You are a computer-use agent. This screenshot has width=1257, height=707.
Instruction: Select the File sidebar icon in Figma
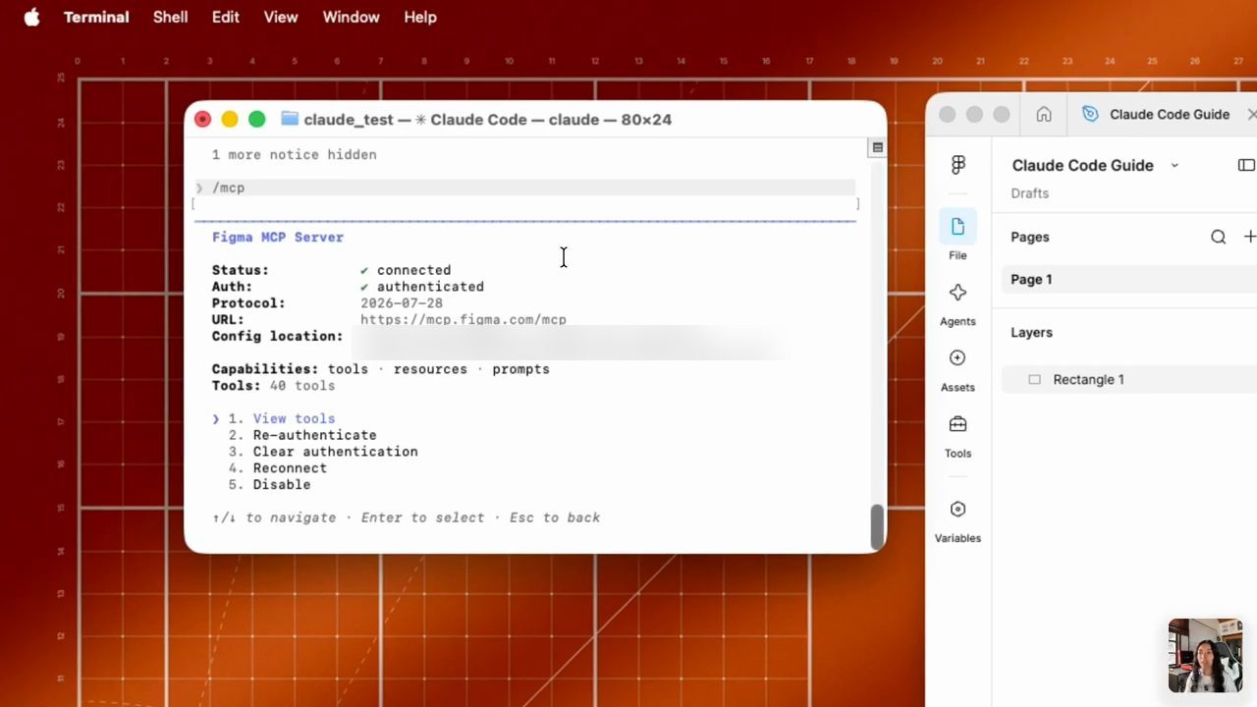coord(957,236)
